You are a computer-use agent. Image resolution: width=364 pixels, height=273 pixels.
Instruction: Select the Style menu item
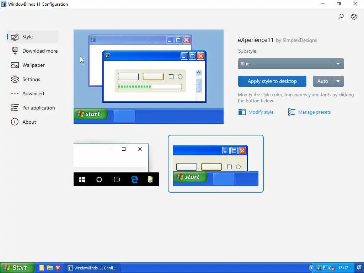pyautogui.click(x=32, y=37)
